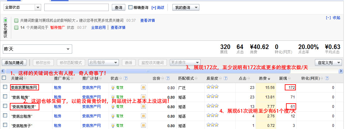Pause the 娄底我要租房网 keyword with its pause icon

pos(143,87)
